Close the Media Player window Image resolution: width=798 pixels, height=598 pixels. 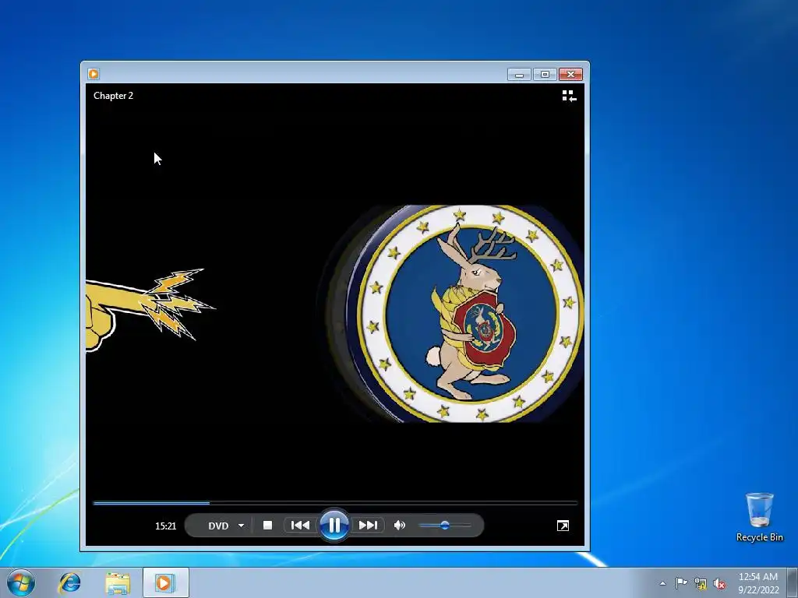pos(570,75)
